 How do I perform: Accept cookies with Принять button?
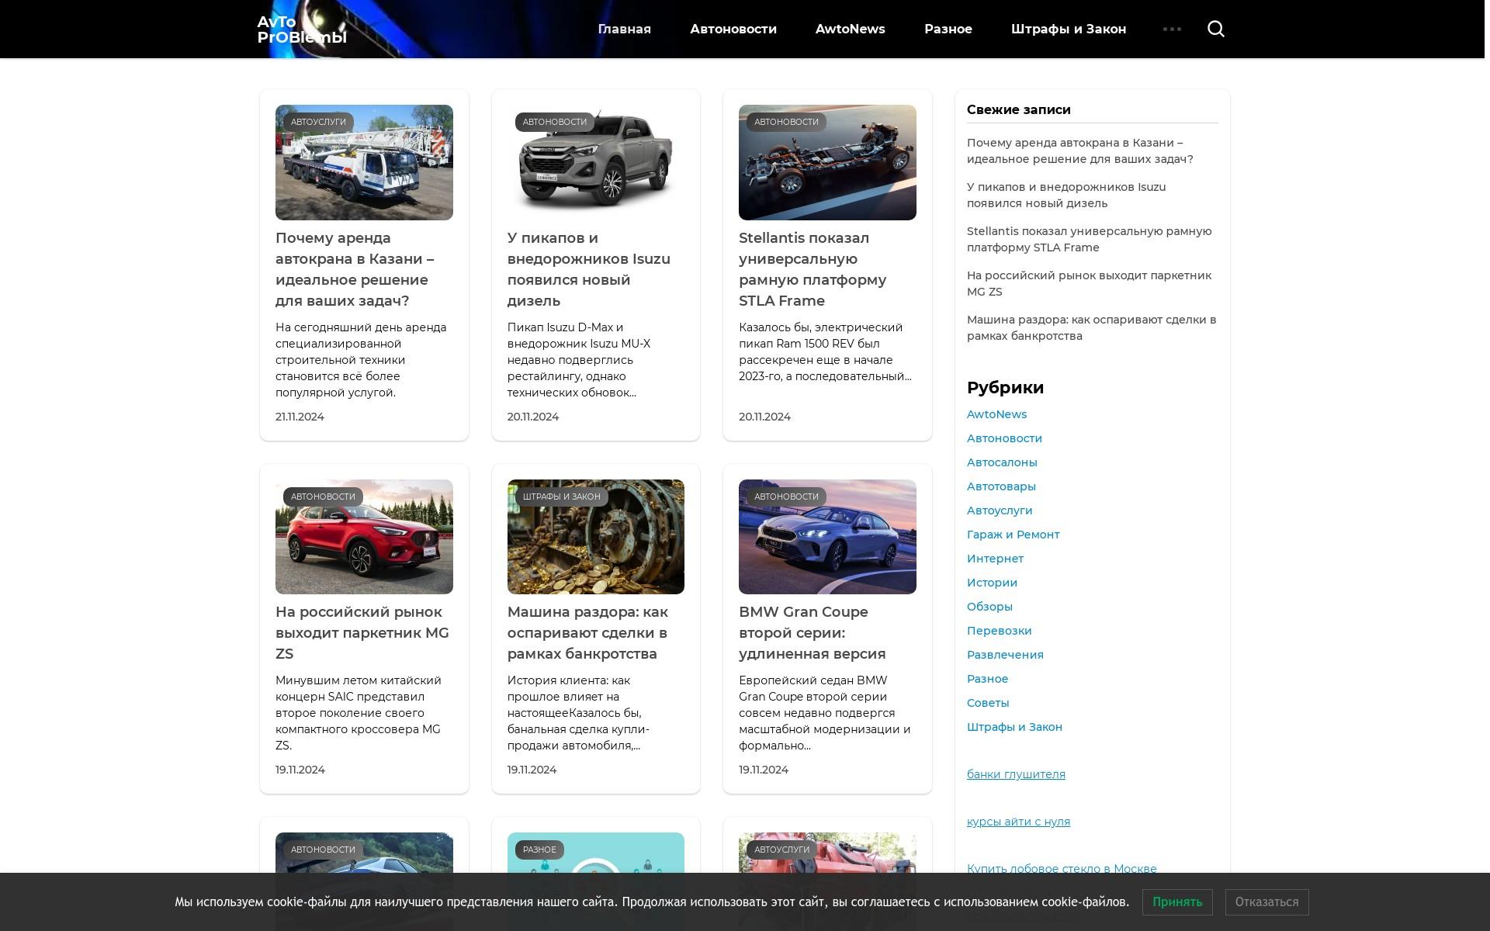(x=1176, y=902)
